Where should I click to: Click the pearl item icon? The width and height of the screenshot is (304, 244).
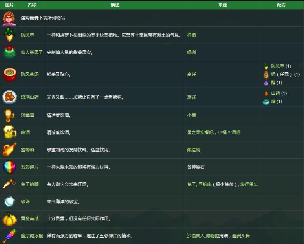[9, 202]
